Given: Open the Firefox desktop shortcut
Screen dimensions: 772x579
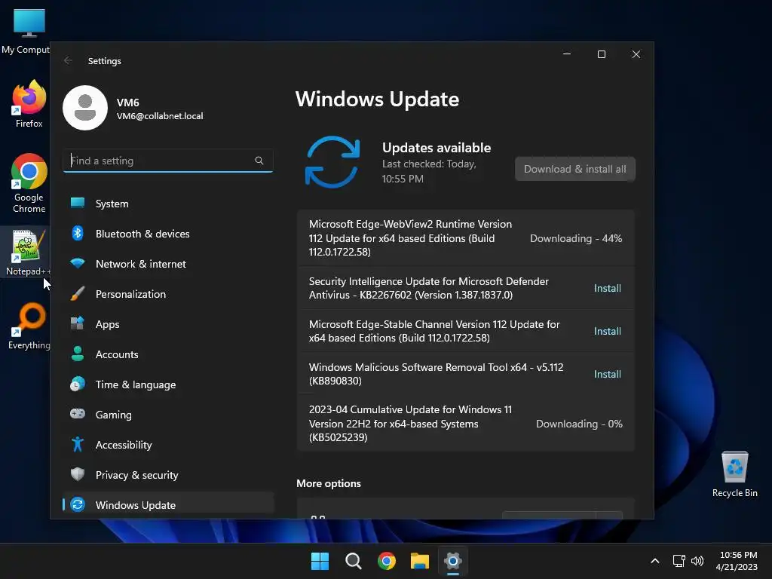Looking at the screenshot, I should pos(29,104).
